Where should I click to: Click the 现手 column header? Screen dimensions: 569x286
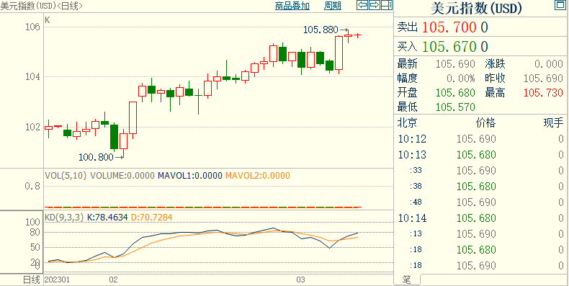coord(553,123)
